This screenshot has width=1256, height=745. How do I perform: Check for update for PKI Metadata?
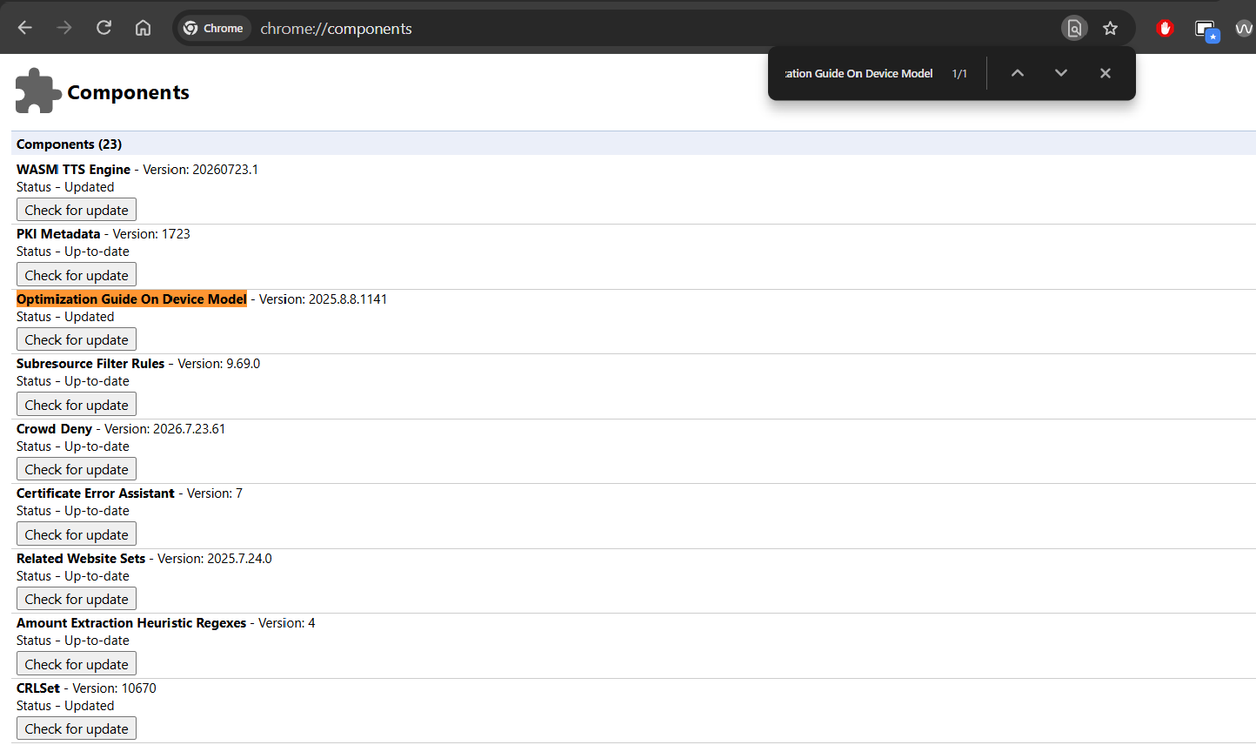pyautogui.click(x=77, y=275)
